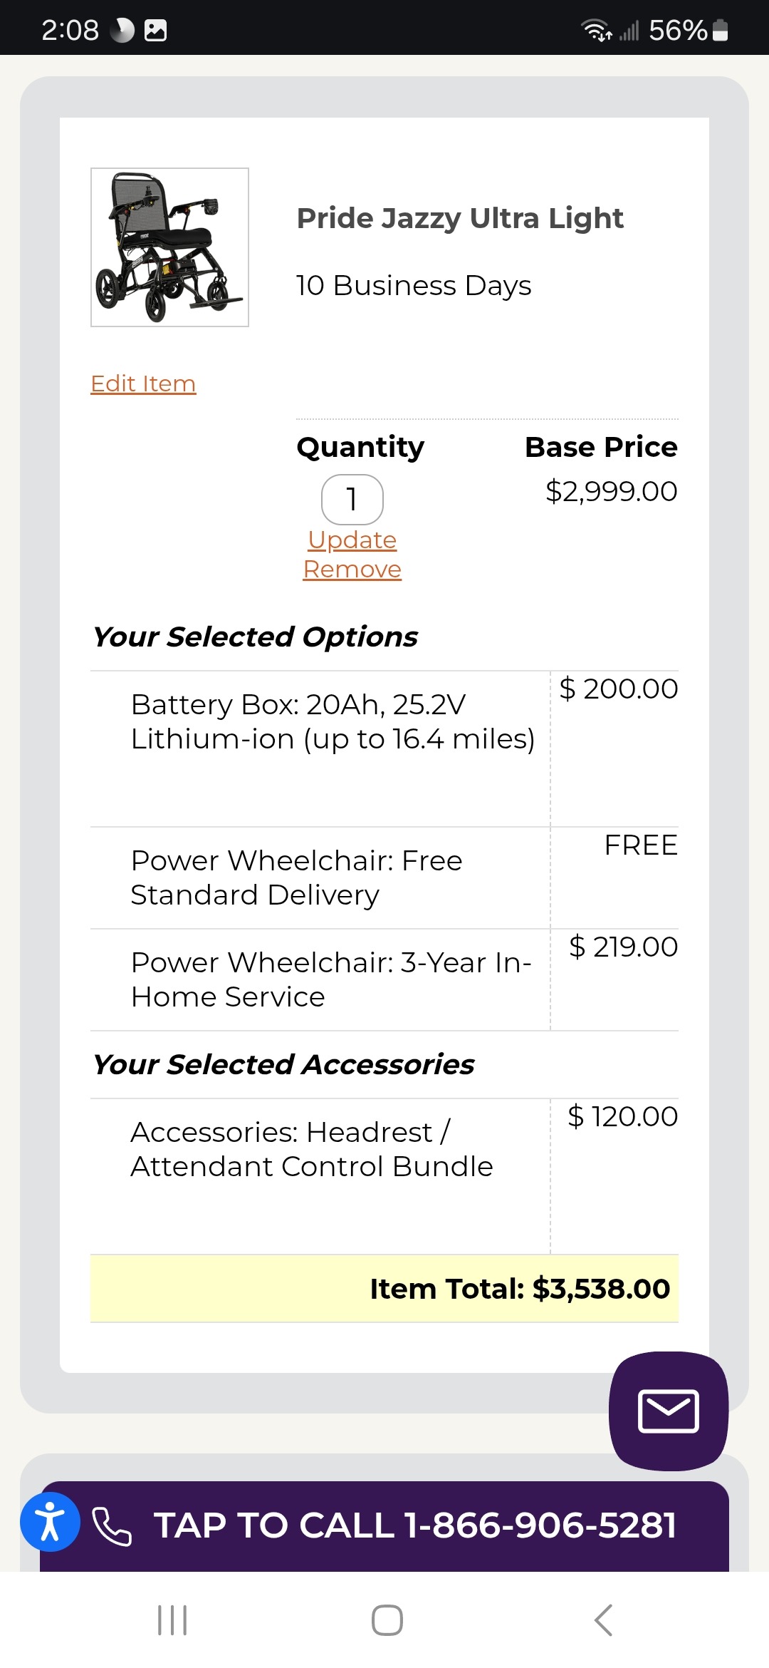Tap the phone handset icon
This screenshot has width=769, height=1668.
pyautogui.click(x=112, y=1526)
